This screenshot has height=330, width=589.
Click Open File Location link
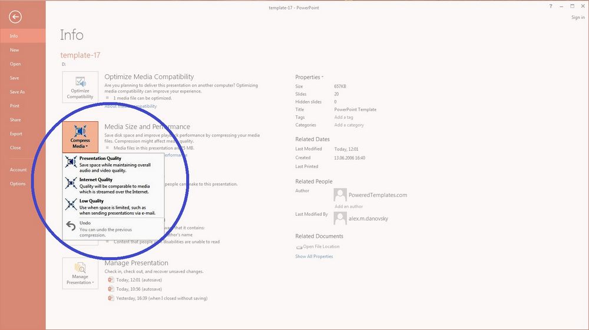click(321, 246)
